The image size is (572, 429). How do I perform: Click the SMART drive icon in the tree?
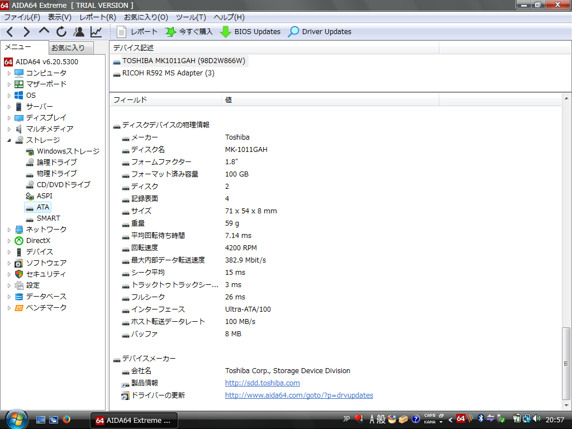point(30,219)
